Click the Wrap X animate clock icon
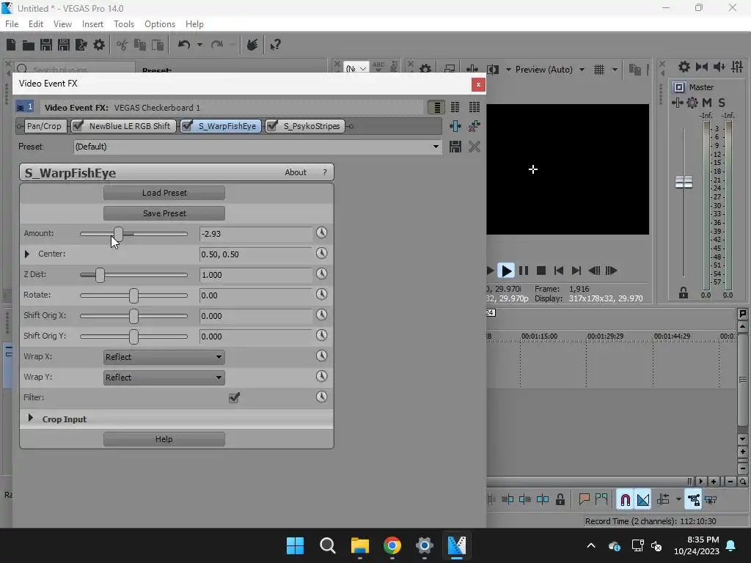This screenshot has width=751, height=563. click(321, 356)
